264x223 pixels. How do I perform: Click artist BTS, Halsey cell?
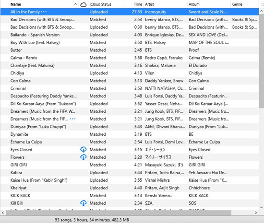tap(156, 42)
